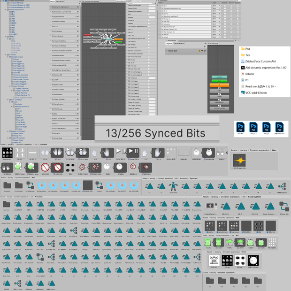Select the Animation folder in Airi assets

pos(7,185)
